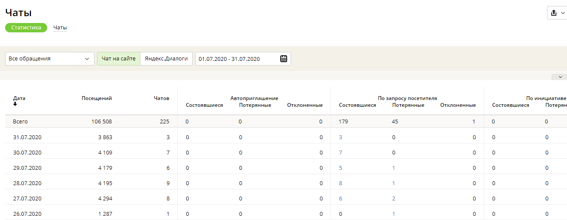Image resolution: width=567 pixels, height=220 pixels.
Task: Click the sort arrow under Дата
Action: pos(15,104)
